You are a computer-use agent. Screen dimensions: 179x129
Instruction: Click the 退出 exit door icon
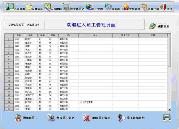163,7
